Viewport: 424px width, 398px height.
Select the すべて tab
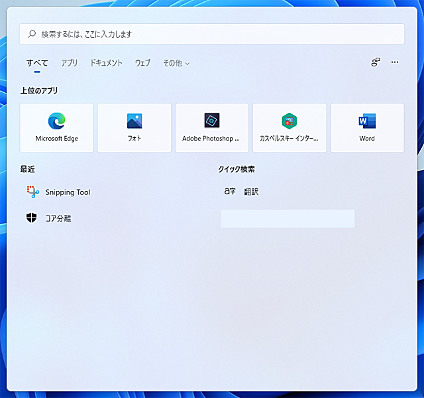click(x=37, y=63)
